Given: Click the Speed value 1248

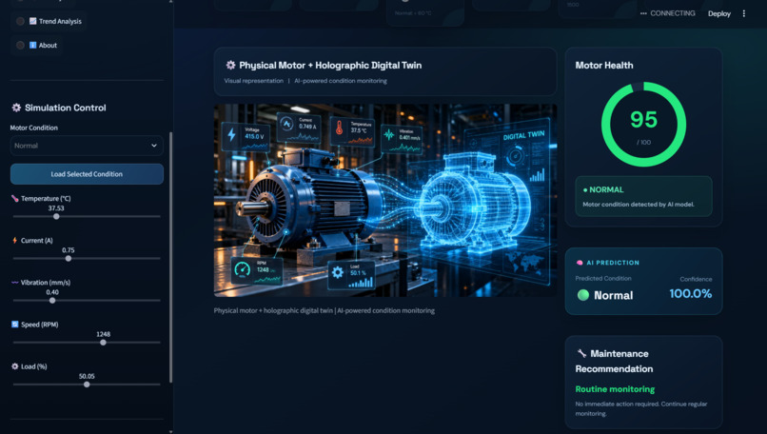Looking at the screenshot, I should [103, 334].
